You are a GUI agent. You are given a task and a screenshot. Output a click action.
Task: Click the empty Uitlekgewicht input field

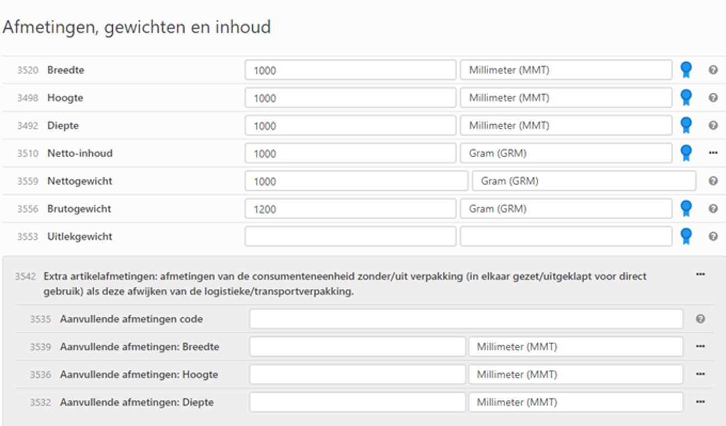click(351, 236)
